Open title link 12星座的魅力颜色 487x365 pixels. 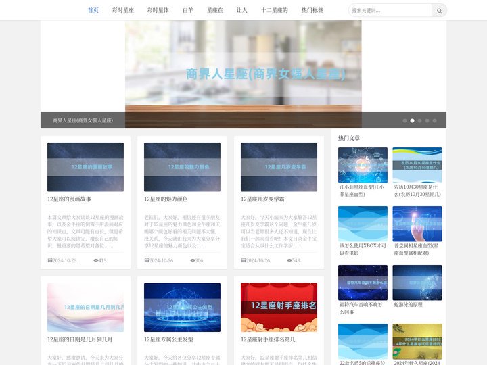(166, 199)
